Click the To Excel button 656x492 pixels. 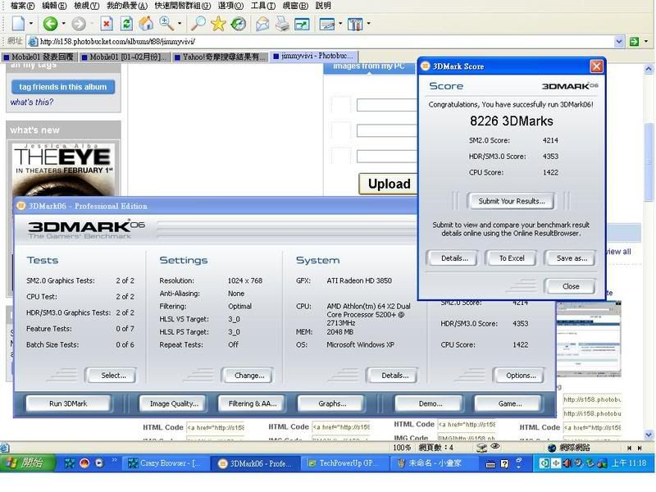click(x=512, y=258)
